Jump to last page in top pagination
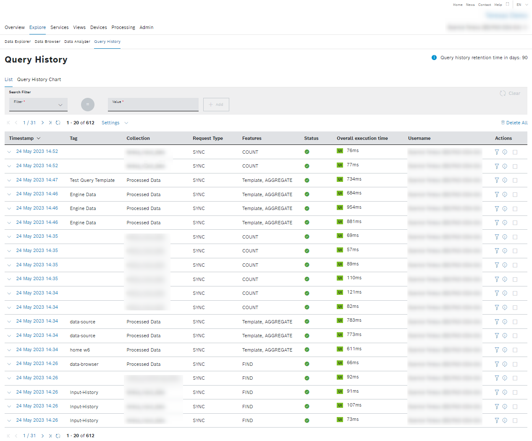The height and width of the screenshot is (441, 532). click(x=50, y=123)
